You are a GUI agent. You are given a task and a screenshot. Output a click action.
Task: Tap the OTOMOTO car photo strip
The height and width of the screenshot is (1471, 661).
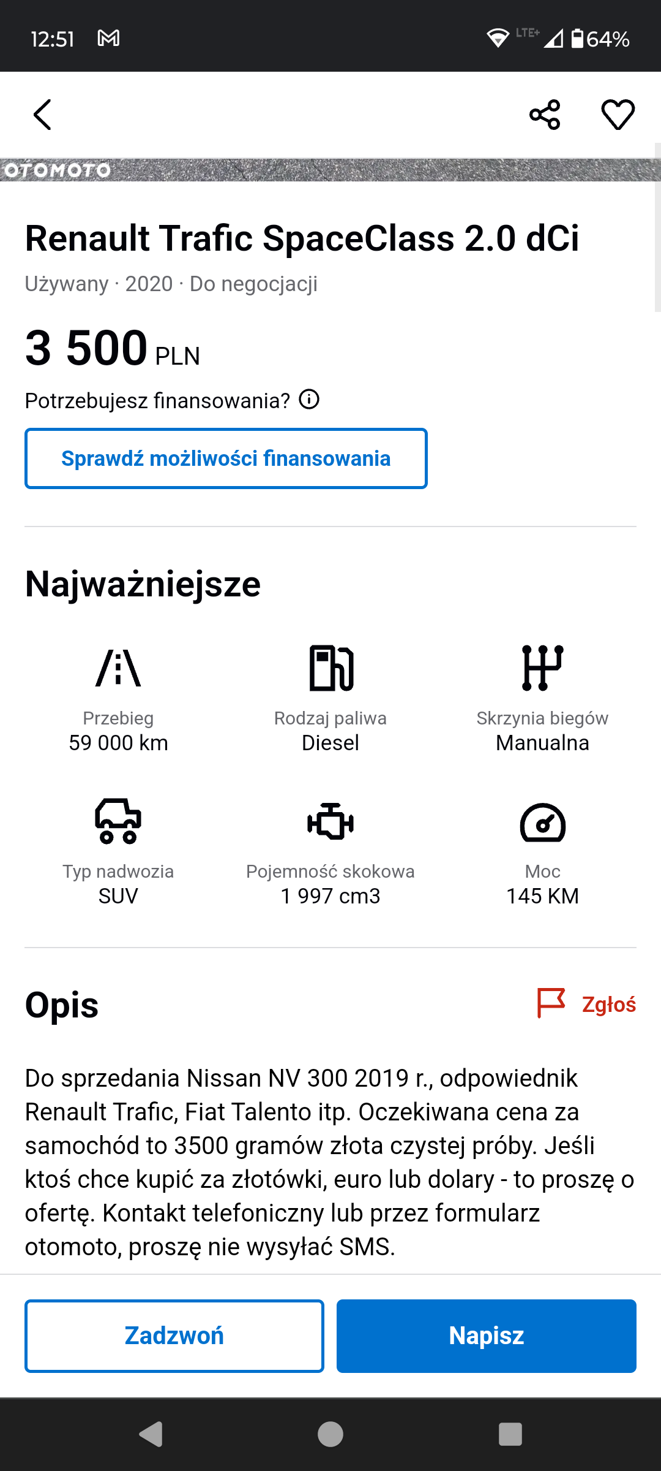point(330,170)
